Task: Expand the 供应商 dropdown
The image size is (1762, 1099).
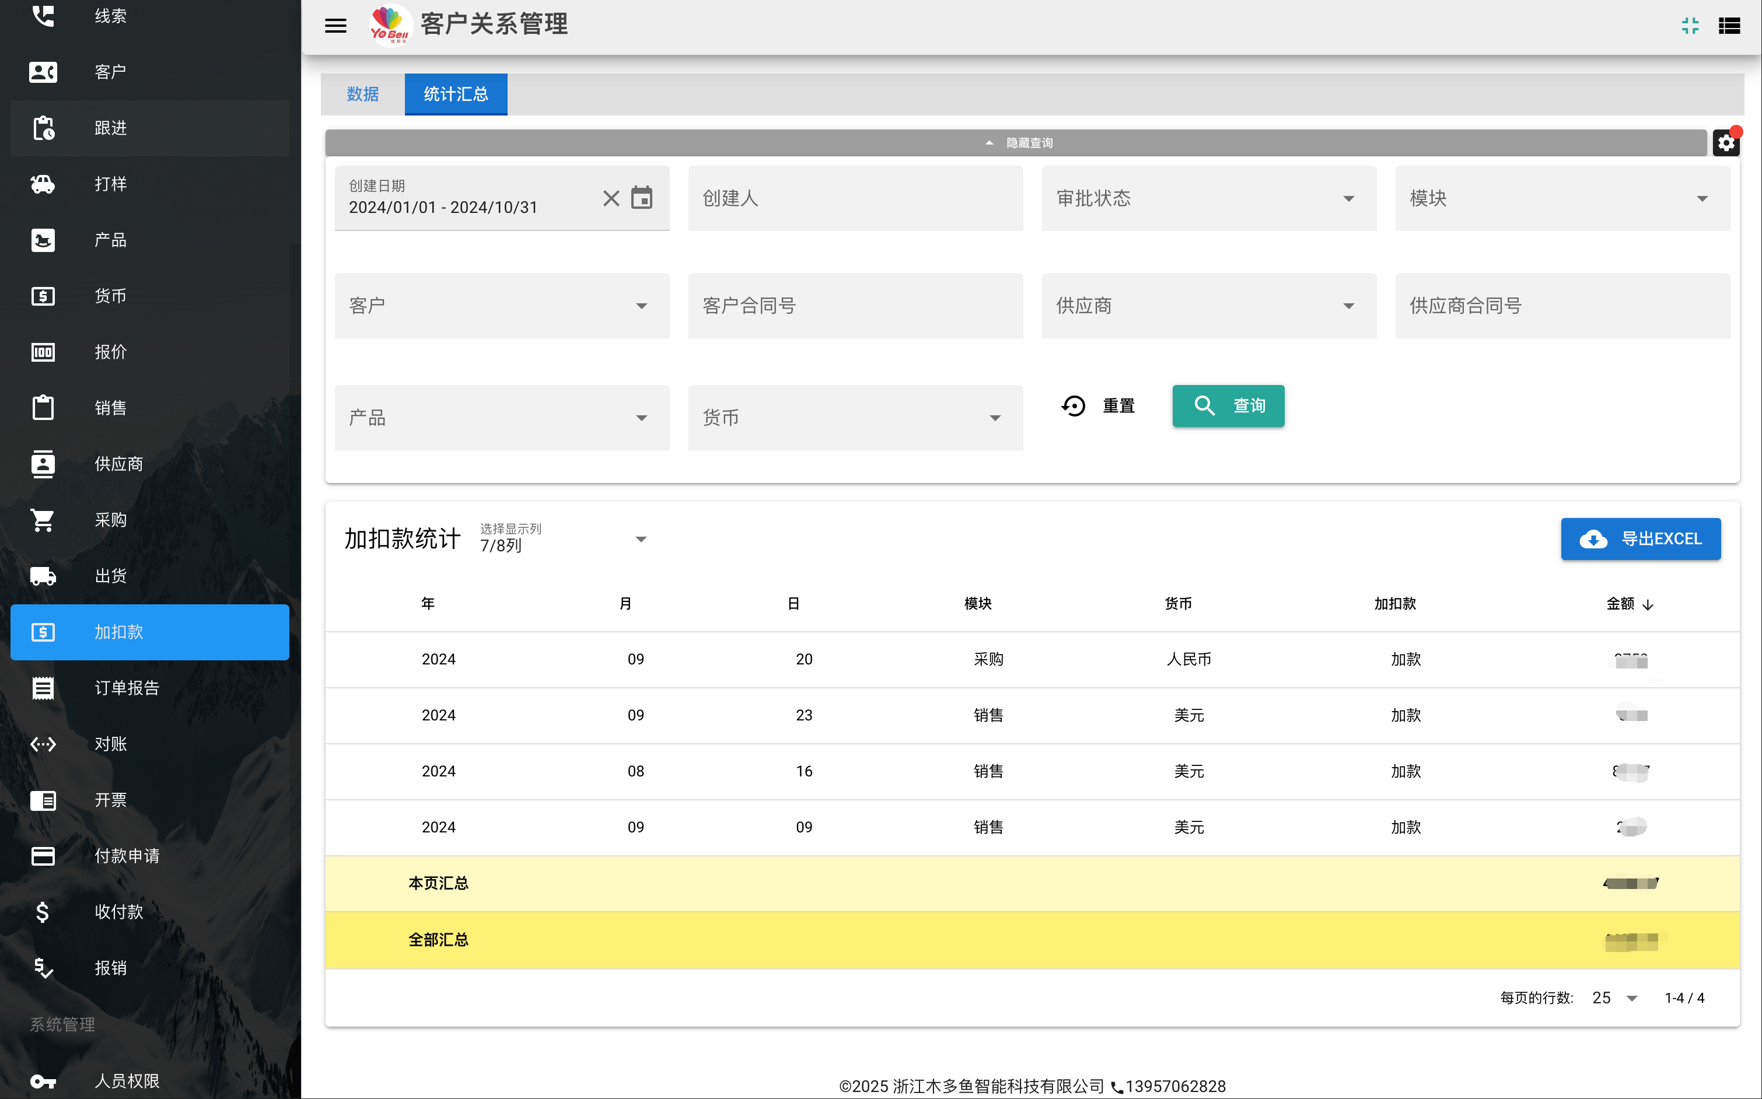Action: pyautogui.click(x=1208, y=305)
